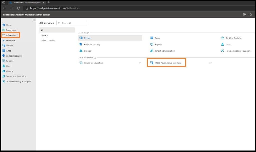Select the Users service
The width and height of the screenshot is (256, 152).
point(227,44)
